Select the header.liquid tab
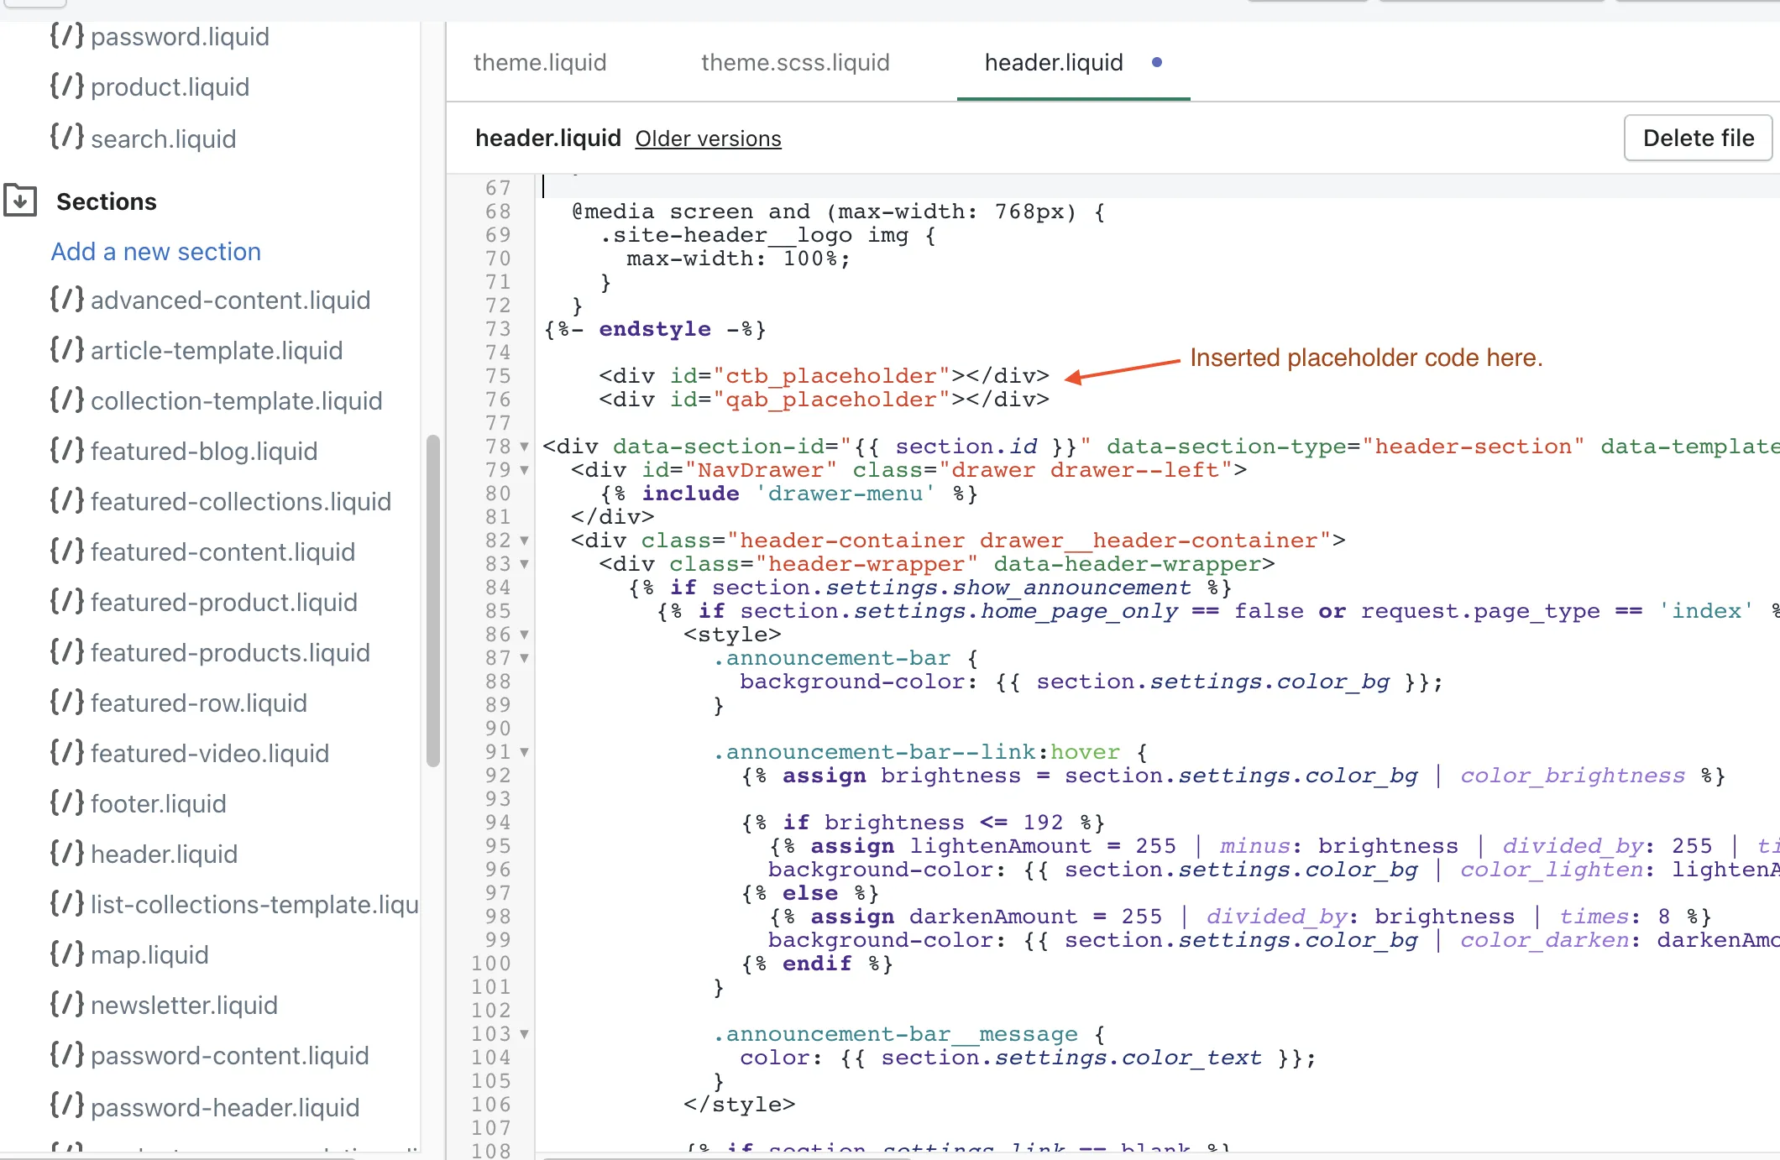This screenshot has width=1780, height=1160. click(x=1054, y=62)
